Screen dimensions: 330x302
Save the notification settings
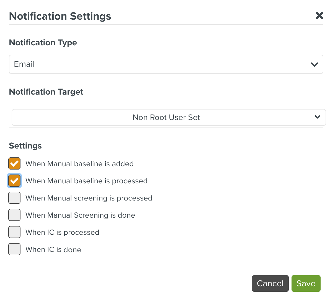[x=306, y=283]
